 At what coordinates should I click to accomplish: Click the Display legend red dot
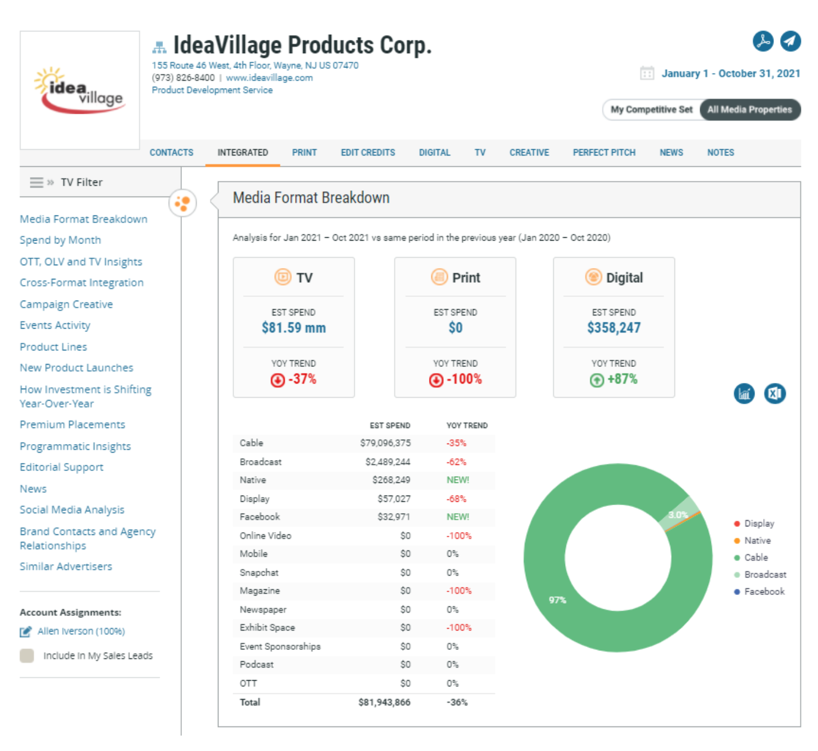point(737,524)
